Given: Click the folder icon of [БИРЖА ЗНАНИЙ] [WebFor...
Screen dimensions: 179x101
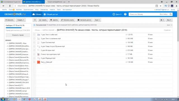Looking at the screenshot, I should [8, 52].
